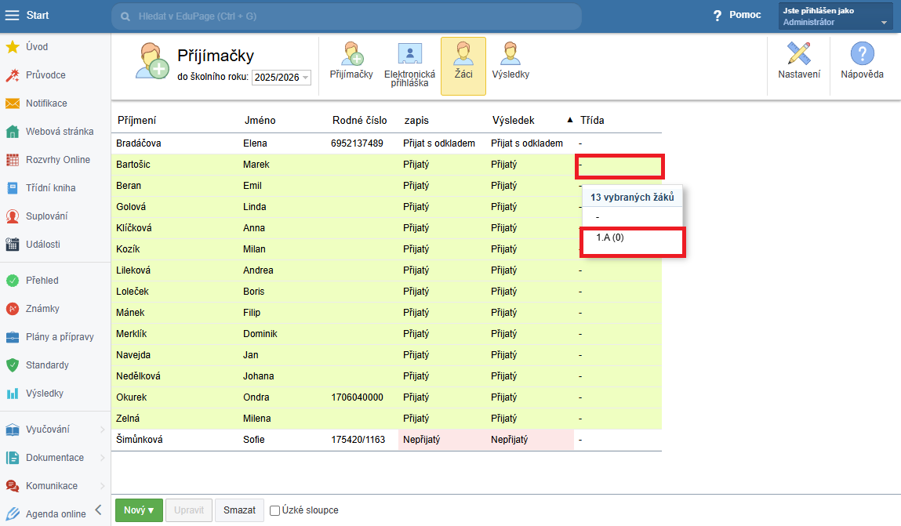Click the Start label in header

click(x=38, y=16)
